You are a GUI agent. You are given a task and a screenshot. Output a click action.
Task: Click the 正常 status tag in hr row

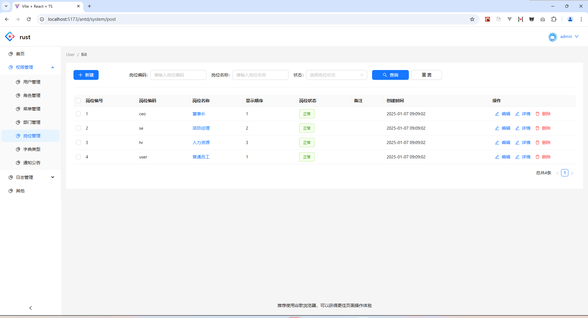coord(307,142)
